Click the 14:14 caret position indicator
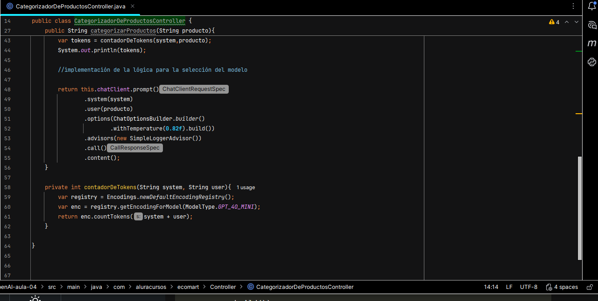This screenshot has height=301, width=598. [491, 287]
